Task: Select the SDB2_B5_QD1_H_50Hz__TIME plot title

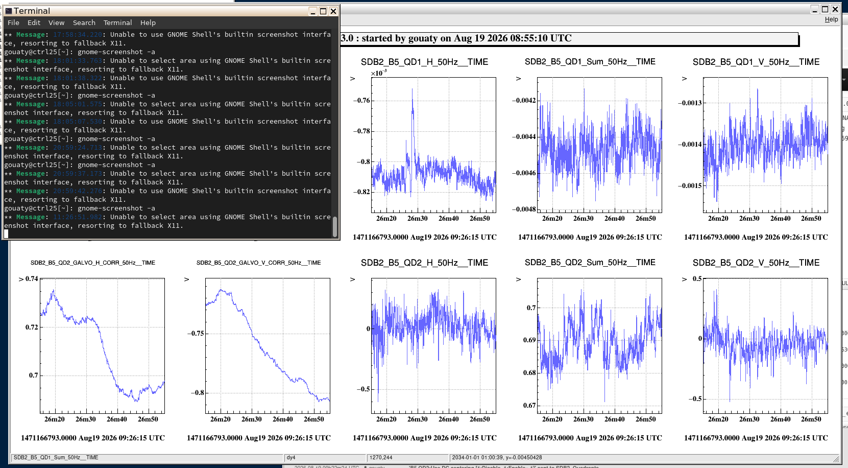Action: [424, 62]
